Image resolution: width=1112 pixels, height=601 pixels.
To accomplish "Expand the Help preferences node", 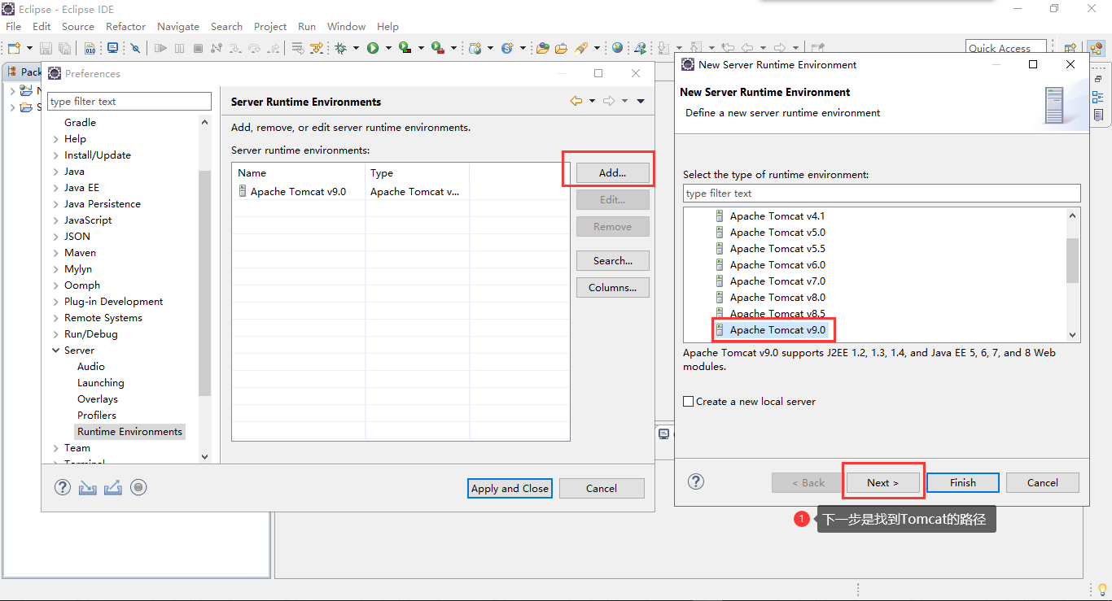I will (x=55, y=139).
